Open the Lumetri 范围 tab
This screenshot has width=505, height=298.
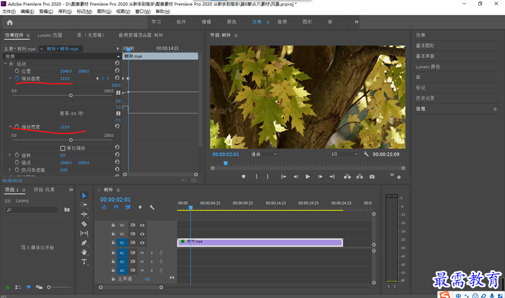pos(50,35)
